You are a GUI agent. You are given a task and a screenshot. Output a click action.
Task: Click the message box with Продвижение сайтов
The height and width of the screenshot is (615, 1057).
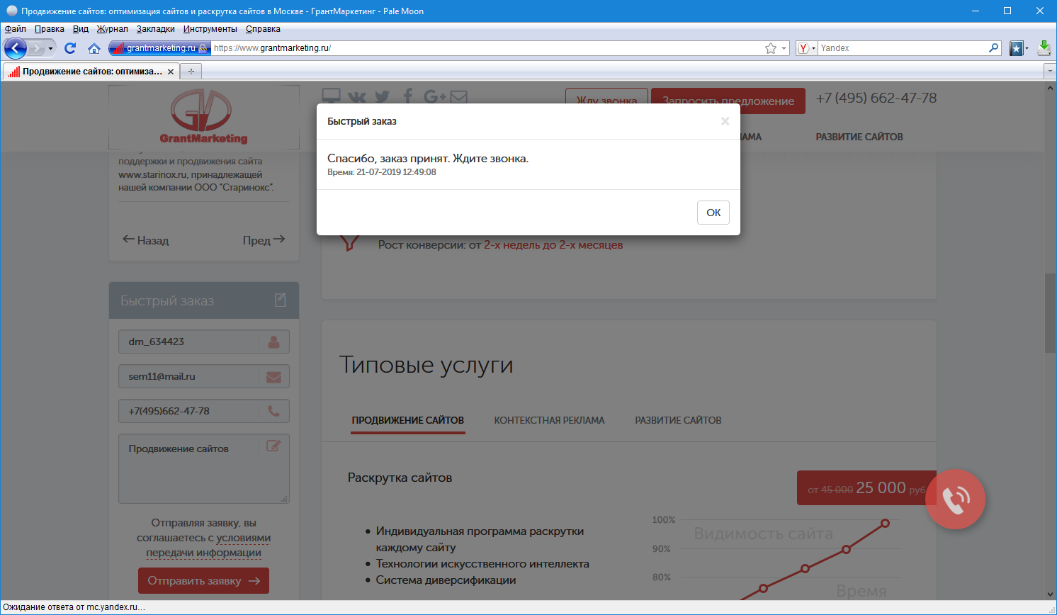tap(204, 468)
